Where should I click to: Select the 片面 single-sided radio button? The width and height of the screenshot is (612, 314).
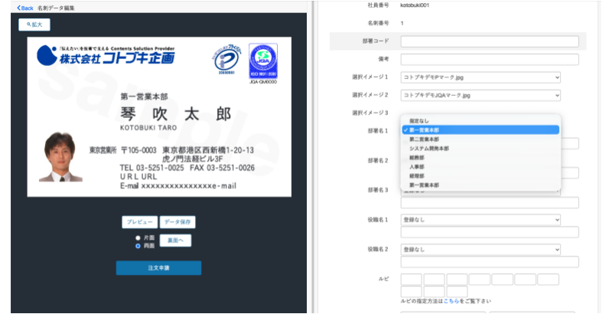tap(138, 237)
